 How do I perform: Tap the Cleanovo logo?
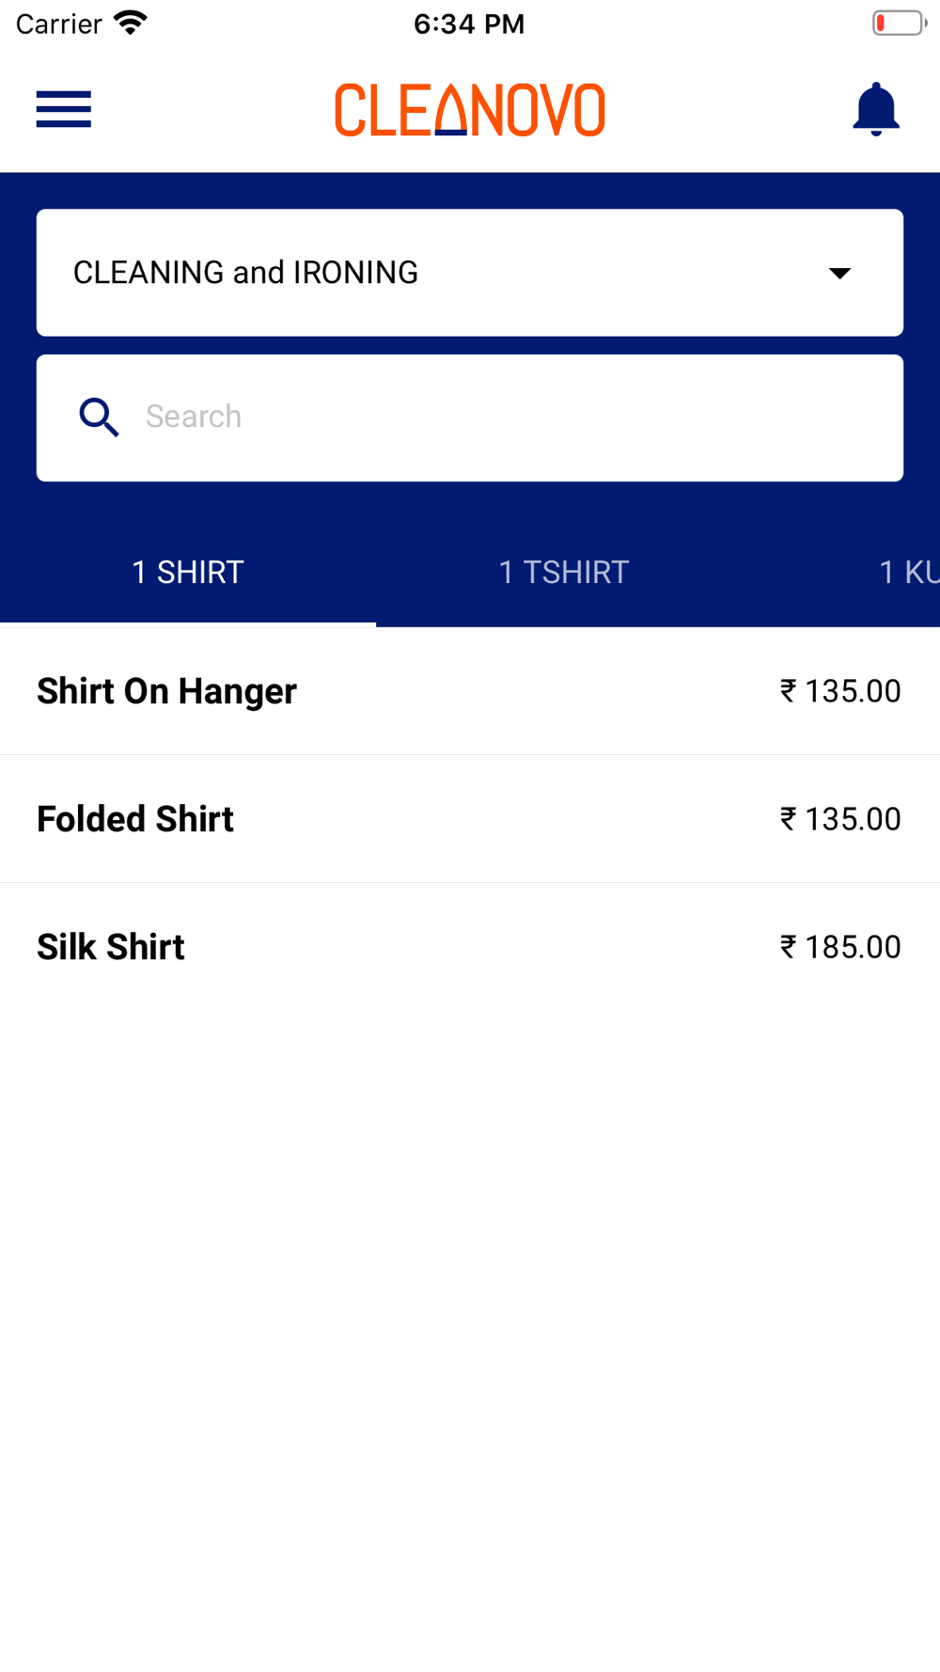470,109
